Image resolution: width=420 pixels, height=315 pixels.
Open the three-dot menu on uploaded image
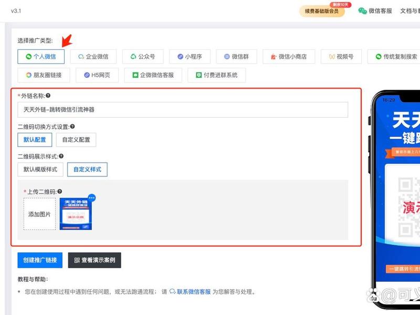(x=91, y=198)
